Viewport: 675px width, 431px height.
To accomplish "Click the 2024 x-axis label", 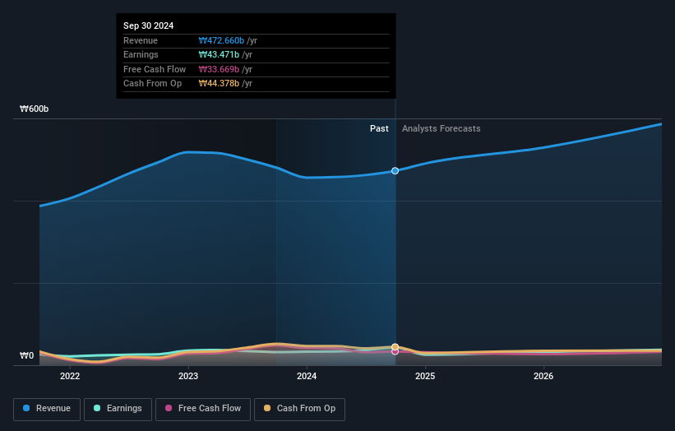I will 307,377.
